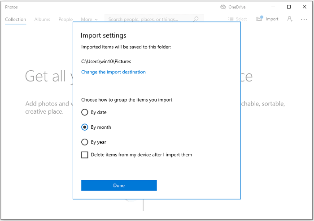The width and height of the screenshot is (314, 221).
Task: Open the Albums tab
Action: pyautogui.click(x=42, y=19)
